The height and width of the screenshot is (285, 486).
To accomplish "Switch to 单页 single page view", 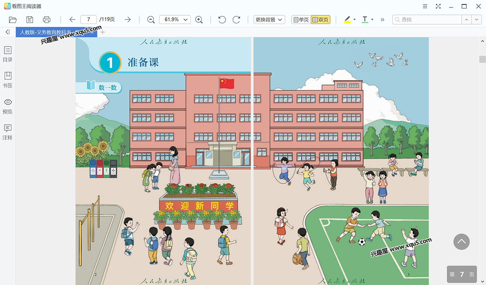I will [301, 19].
